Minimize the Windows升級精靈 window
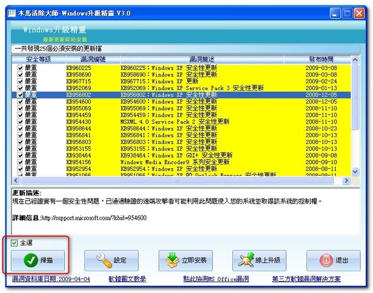This screenshot has height=293, width=373. [x=335, y=13]
